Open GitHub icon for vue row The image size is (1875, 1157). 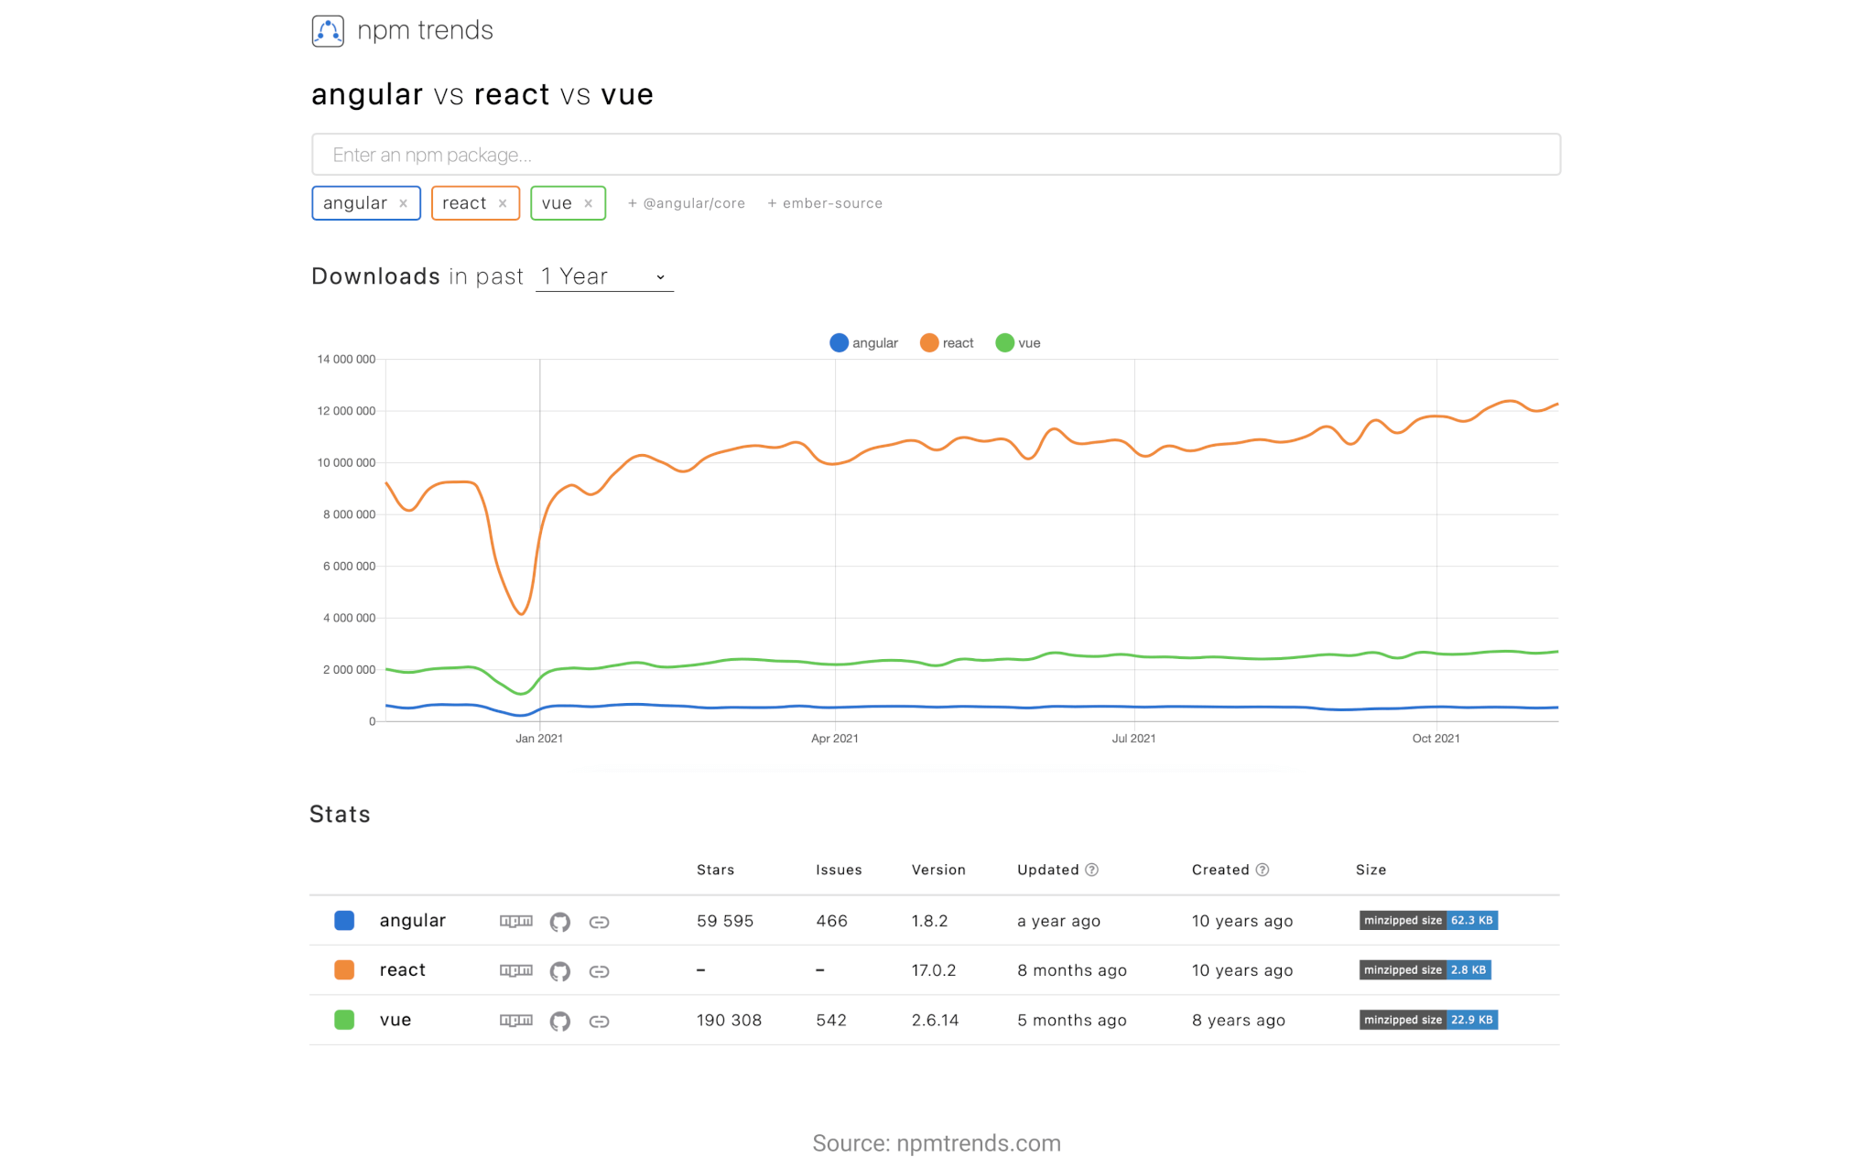click(559, 1021)
